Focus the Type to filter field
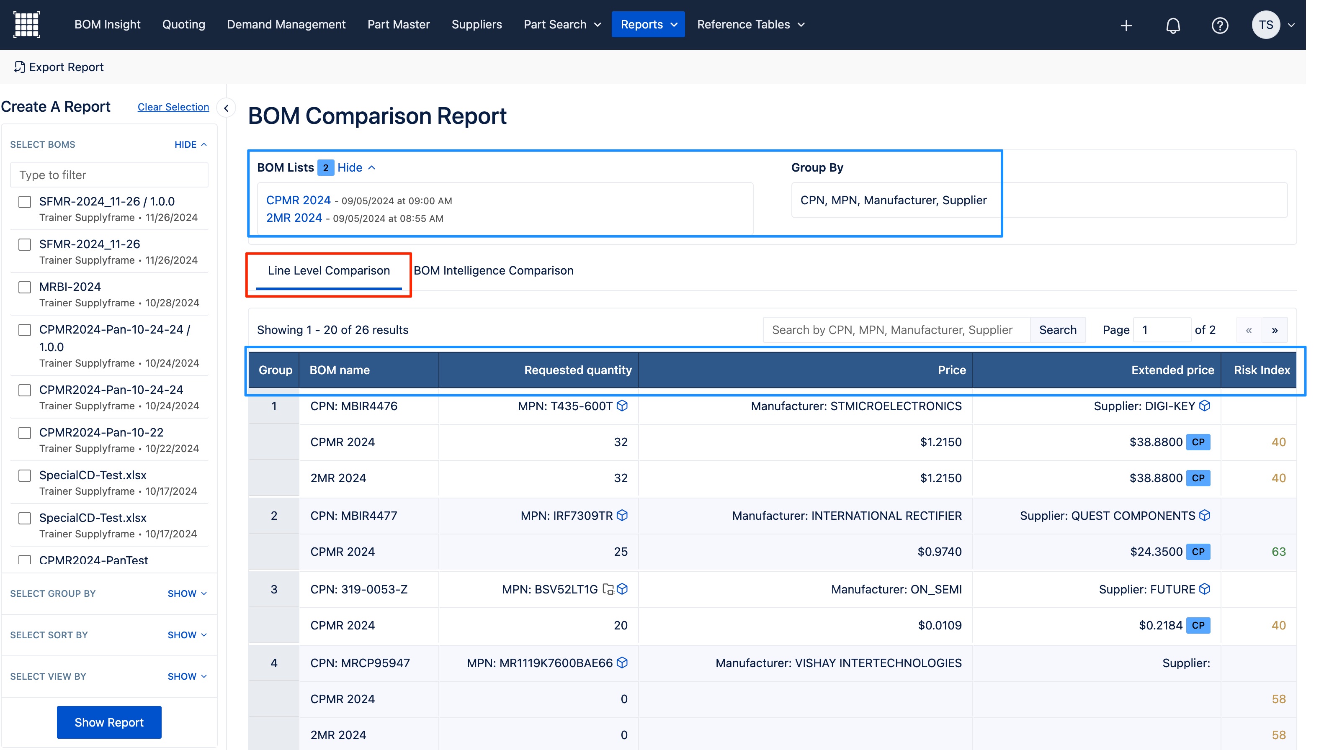Viewport: 1324px width, 750px height. pyautogui.click(x=109, y=175)
